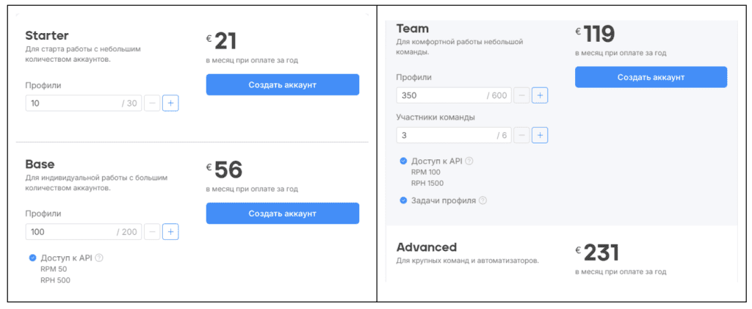Open help icon next to Base API access
The image size is (752, 309).
click(x=99, y=258)
